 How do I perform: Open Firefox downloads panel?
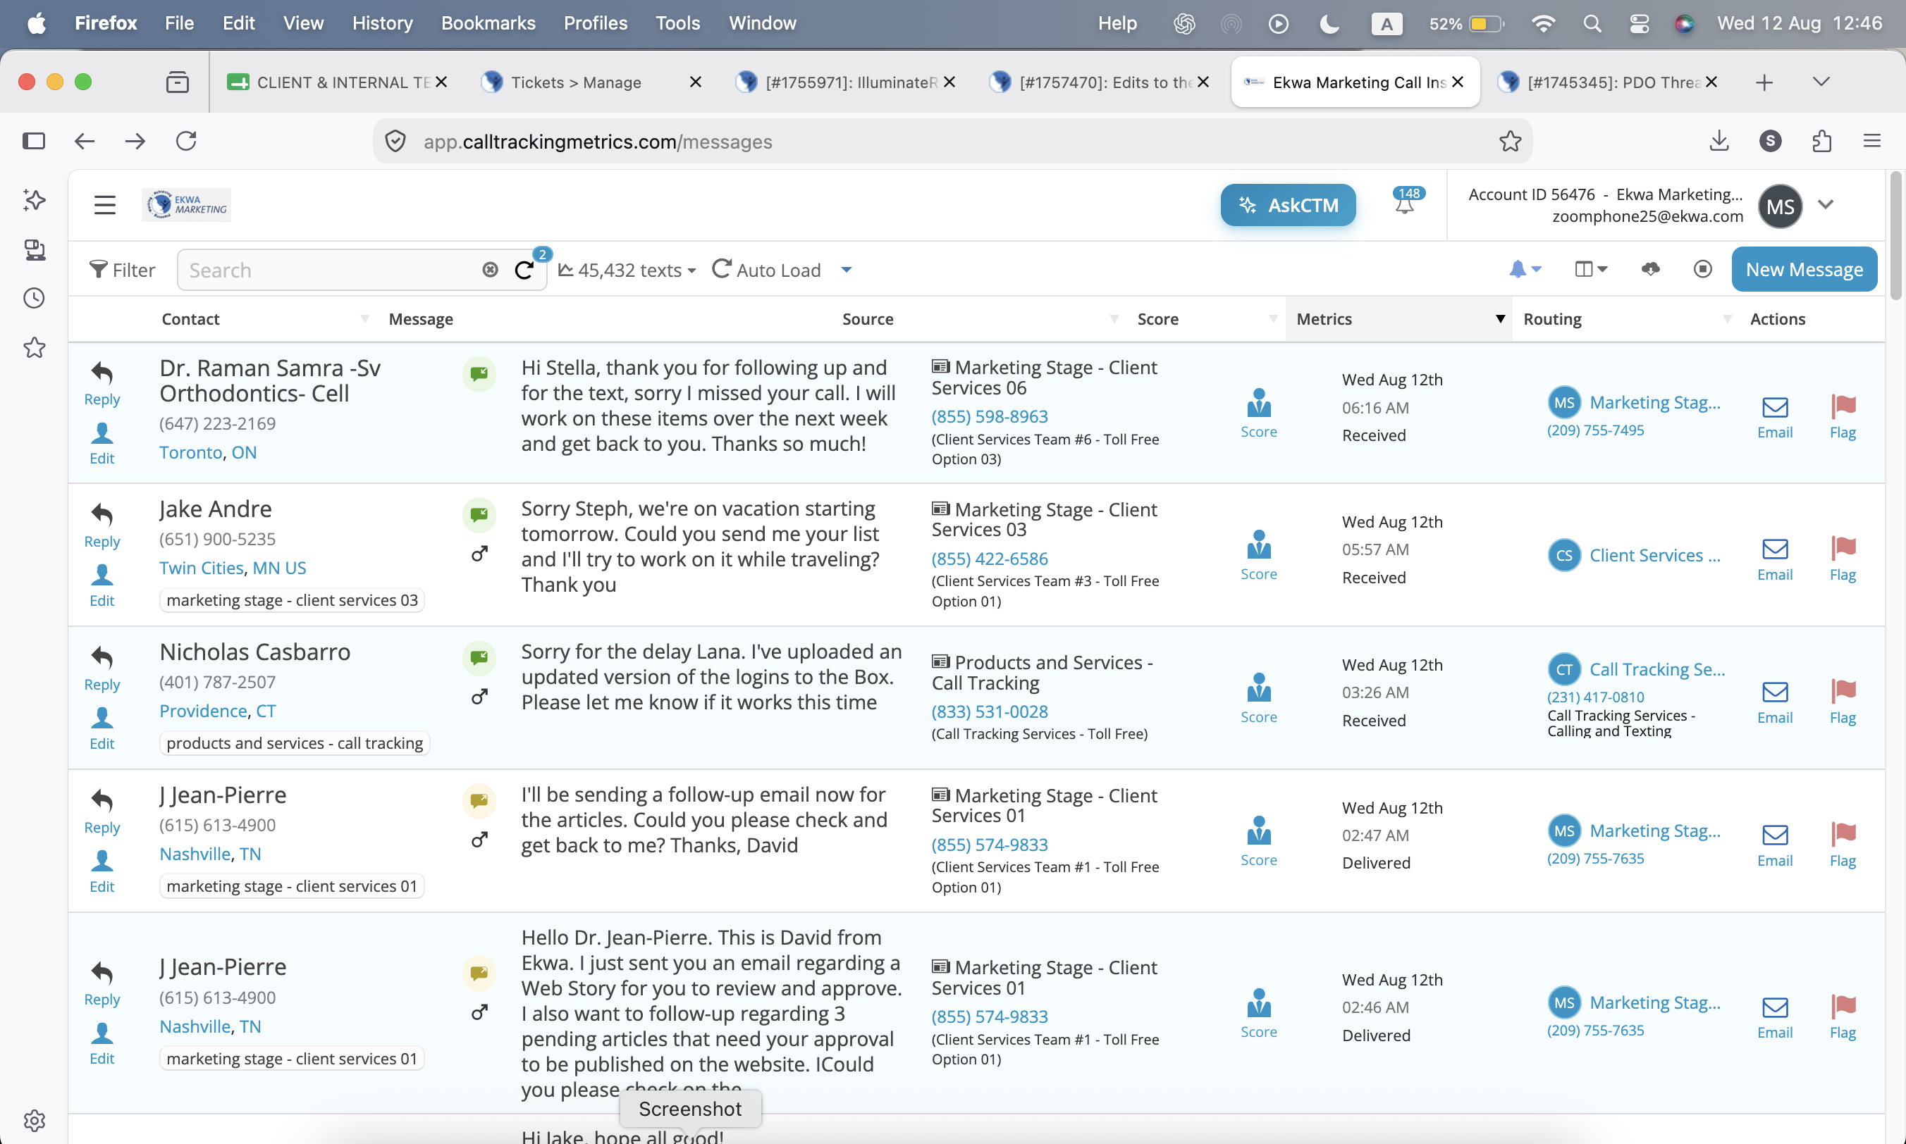point(1719,141)
